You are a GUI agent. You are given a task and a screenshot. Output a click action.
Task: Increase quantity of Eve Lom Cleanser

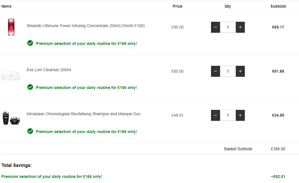click(x=240, y=71)
